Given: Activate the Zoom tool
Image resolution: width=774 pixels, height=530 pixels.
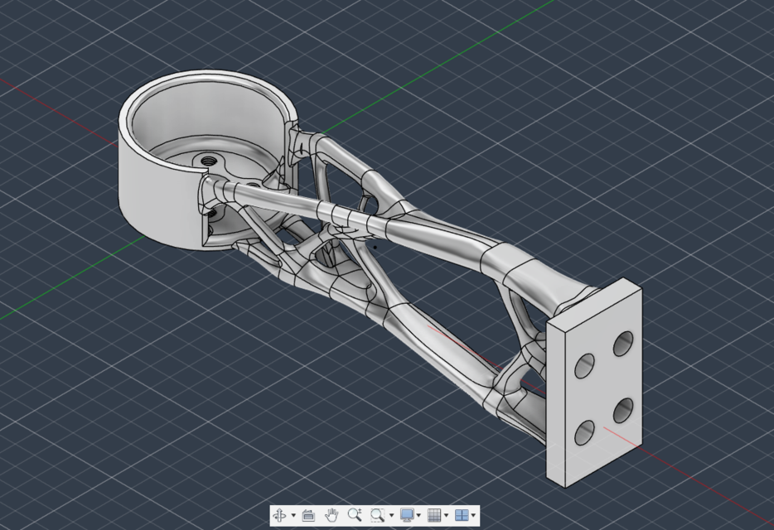Looking at the screenshot, I should (355, 514).
